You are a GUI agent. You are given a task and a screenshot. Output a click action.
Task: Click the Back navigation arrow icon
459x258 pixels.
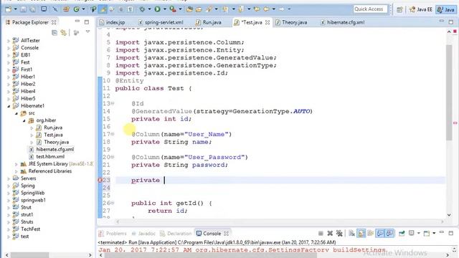pyautogui.click(x=266, y=9)
